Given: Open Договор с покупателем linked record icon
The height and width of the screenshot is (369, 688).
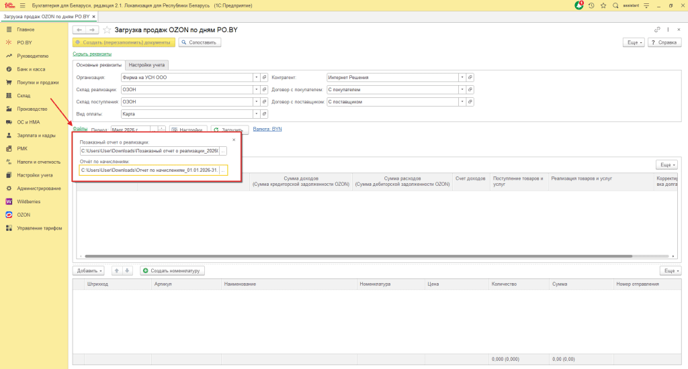Looking at the screenshot, I should (470, 90).
